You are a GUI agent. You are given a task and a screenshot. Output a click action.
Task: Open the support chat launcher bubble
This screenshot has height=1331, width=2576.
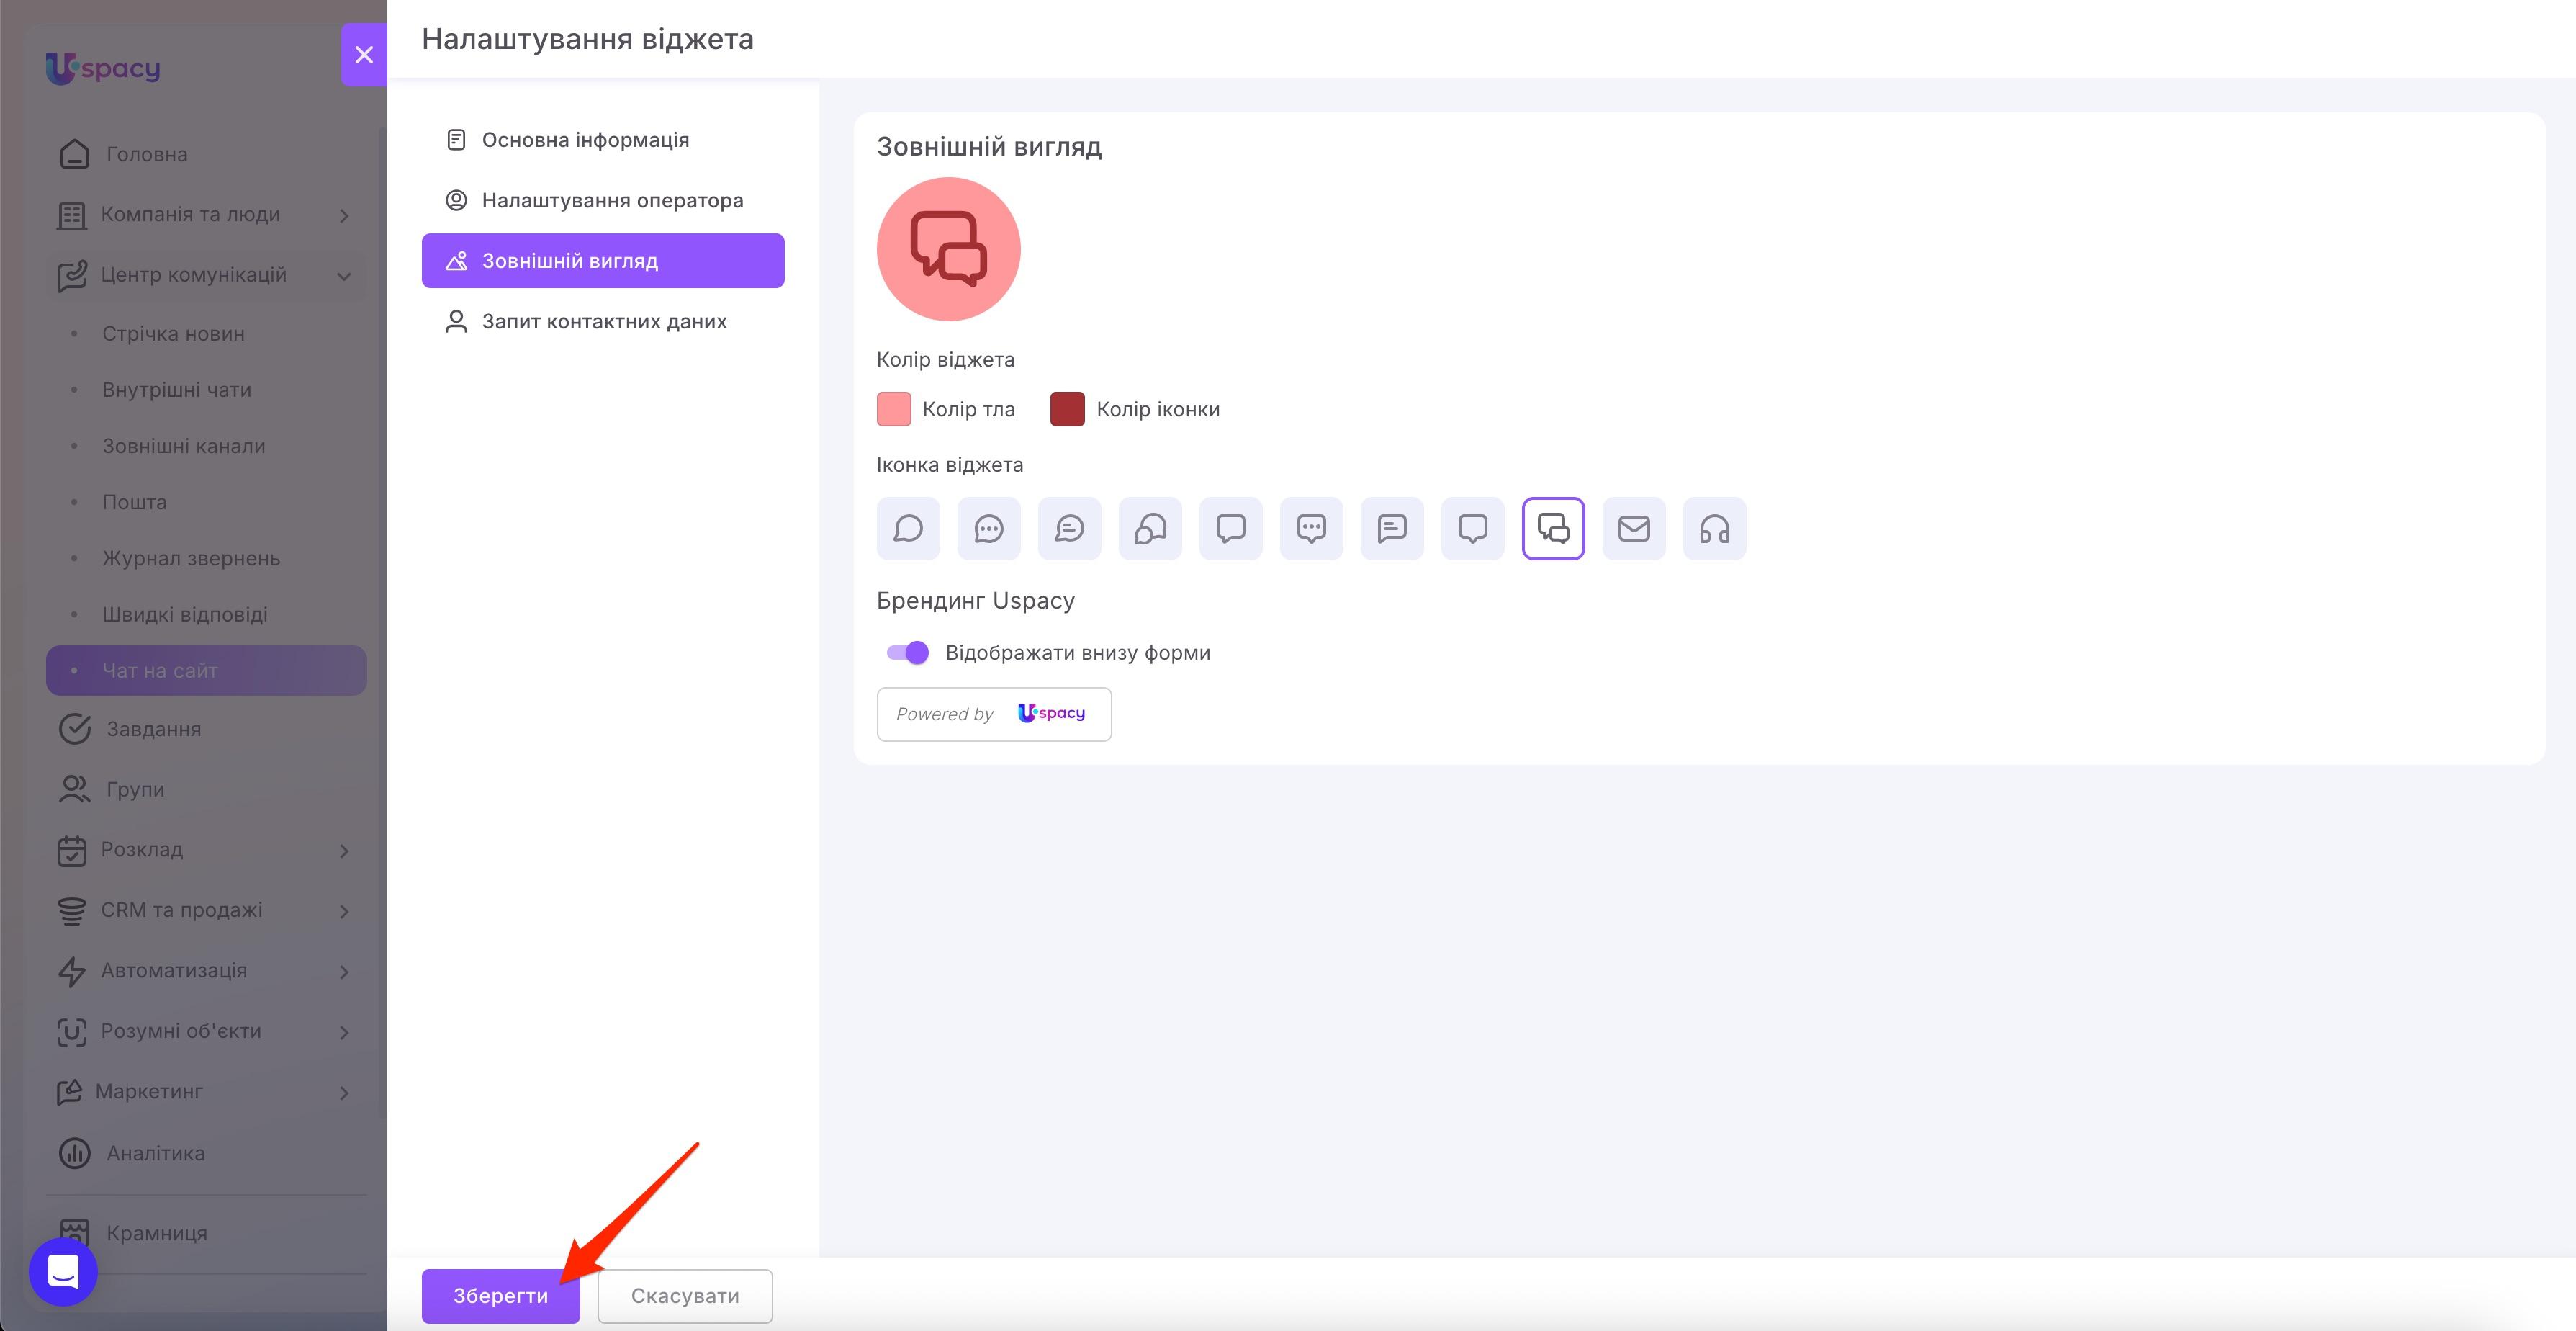click(x=63, y=1272)
